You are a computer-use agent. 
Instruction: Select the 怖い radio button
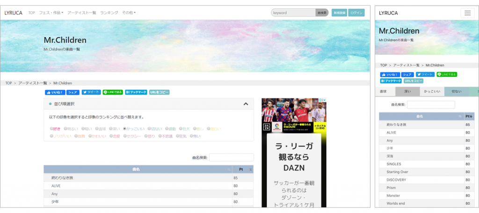[x=191, y=136]
